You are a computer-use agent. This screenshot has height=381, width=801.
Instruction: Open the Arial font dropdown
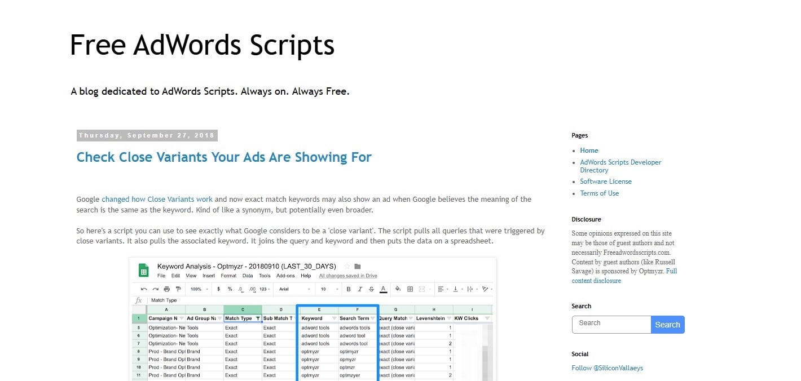coord(294,289)
